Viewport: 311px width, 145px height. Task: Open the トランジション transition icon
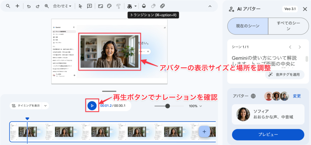[162, 6]
